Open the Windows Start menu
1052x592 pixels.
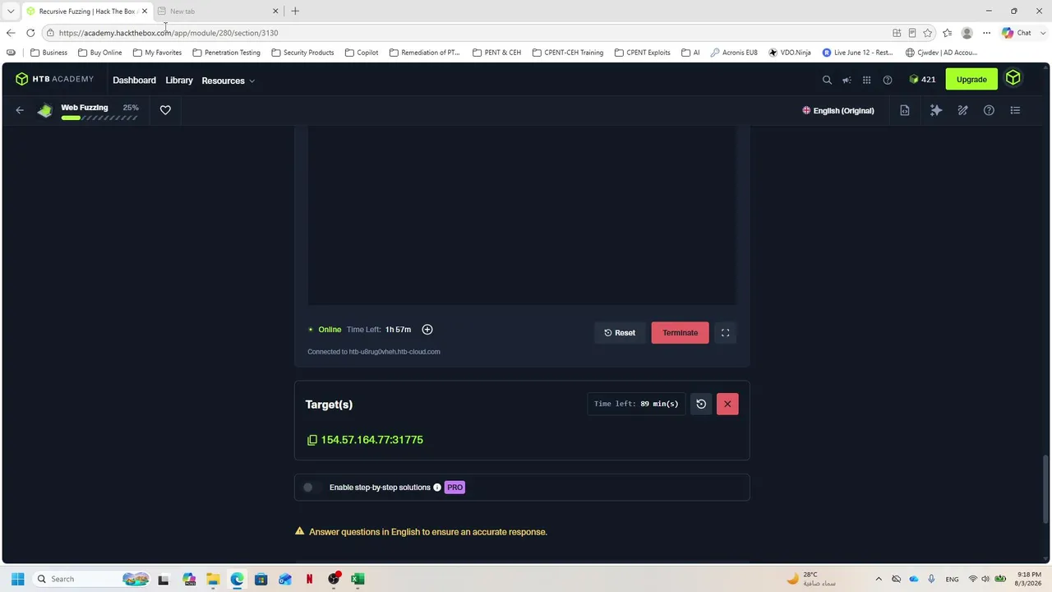[17, 579]
